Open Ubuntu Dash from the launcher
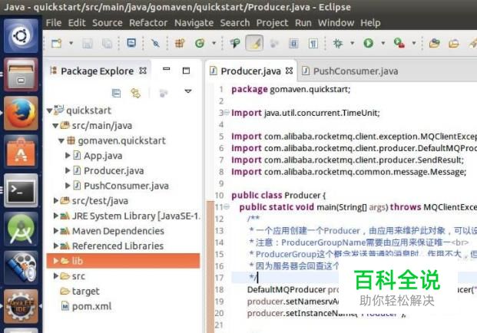 click(21, 36)
